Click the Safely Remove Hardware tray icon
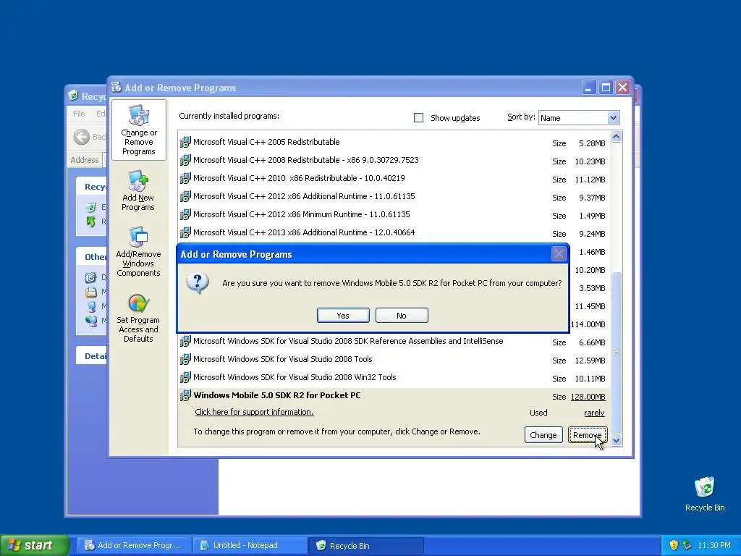741x556 pixels. pyautogui.click(x=687, y=545)
